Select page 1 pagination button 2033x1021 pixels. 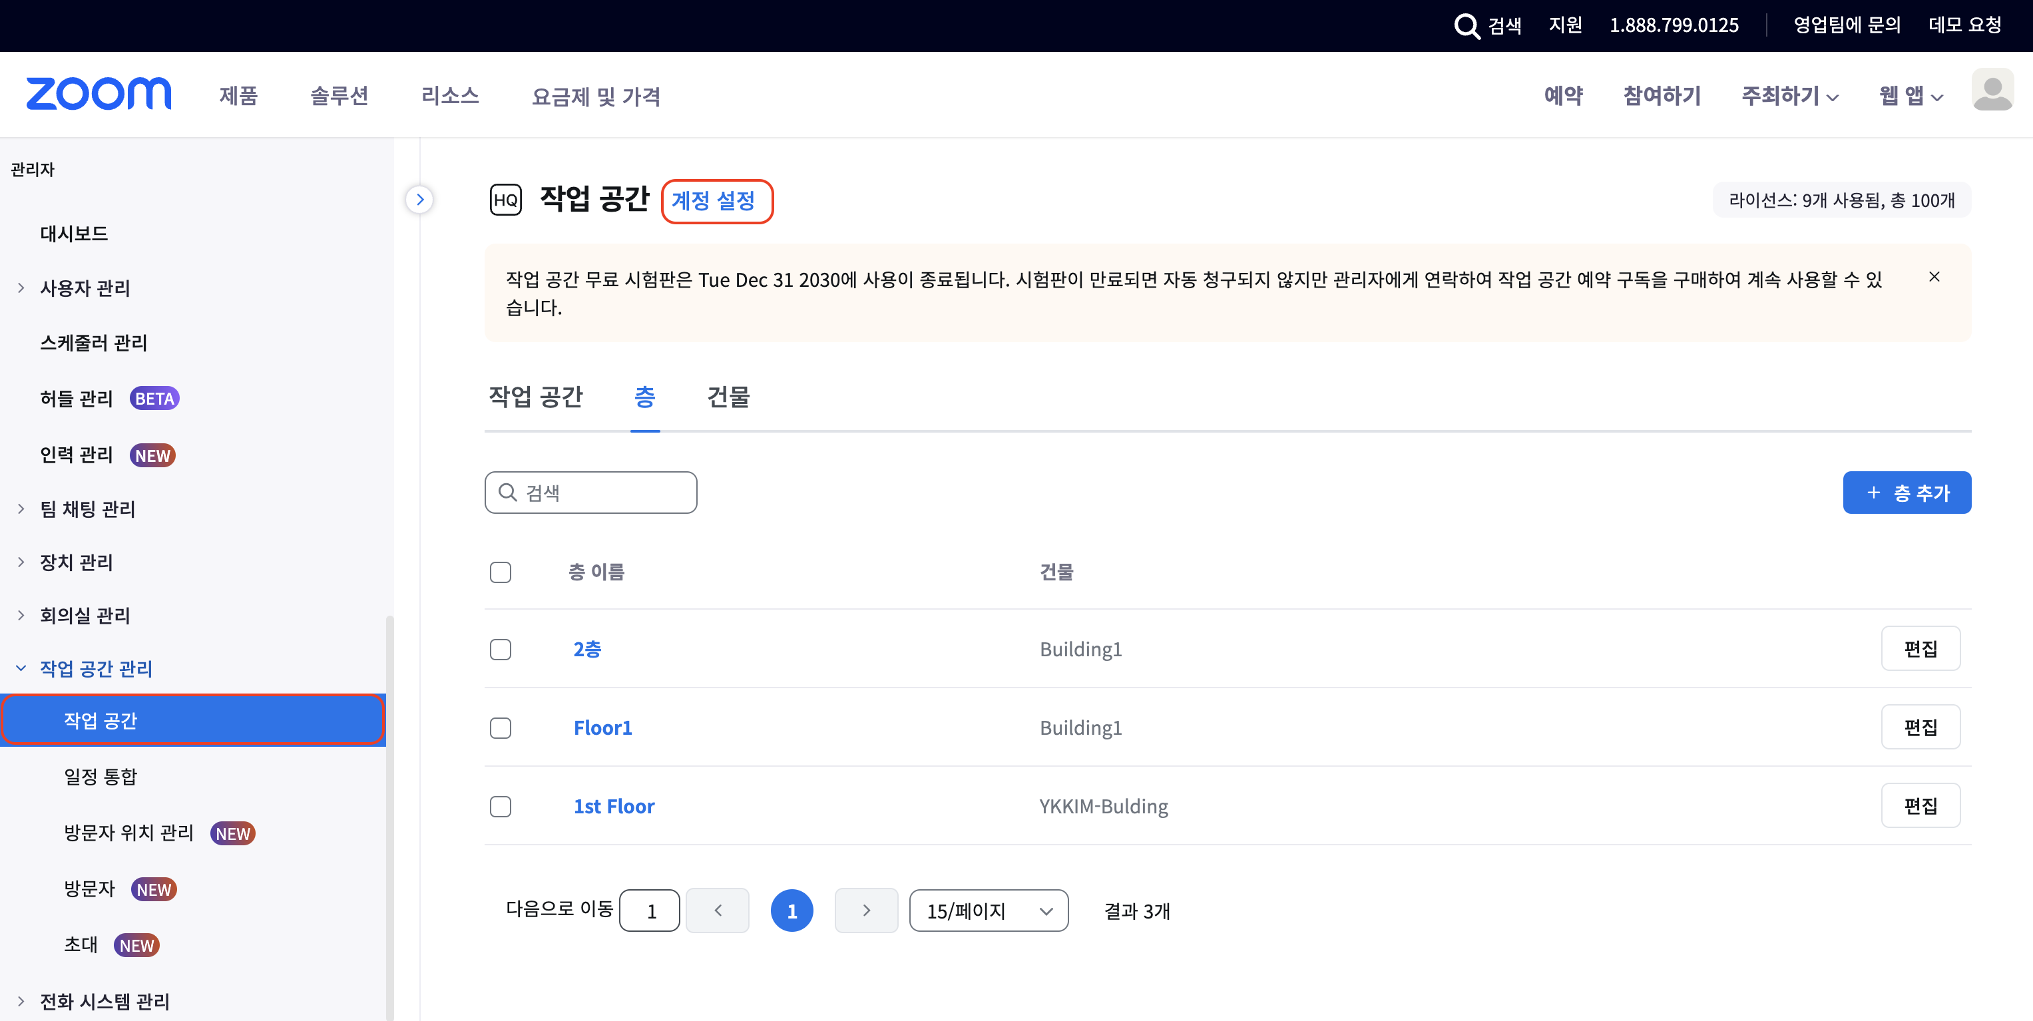[x=791, y=911]
